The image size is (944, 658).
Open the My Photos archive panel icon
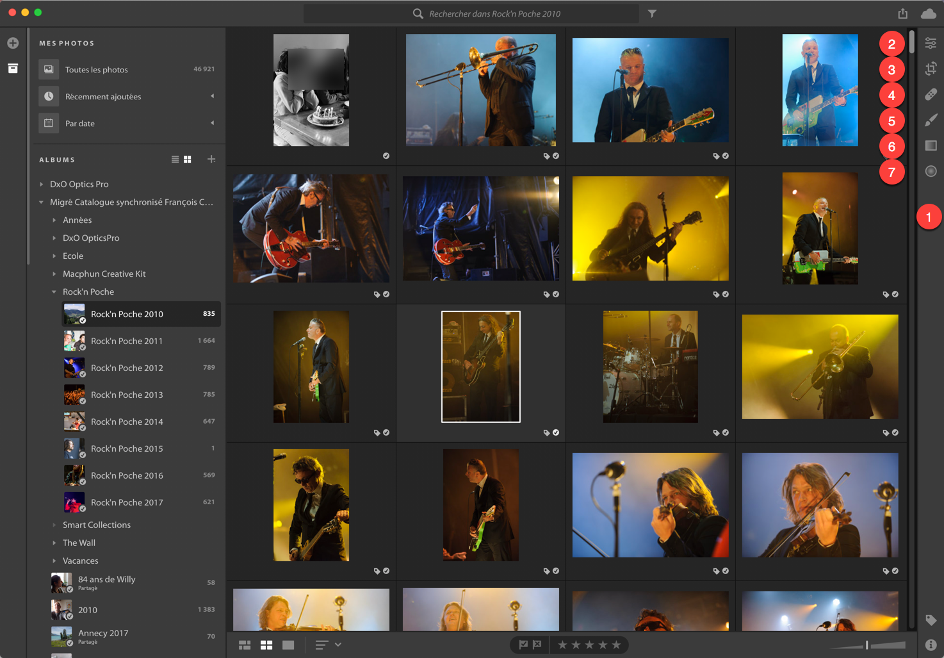13,68
